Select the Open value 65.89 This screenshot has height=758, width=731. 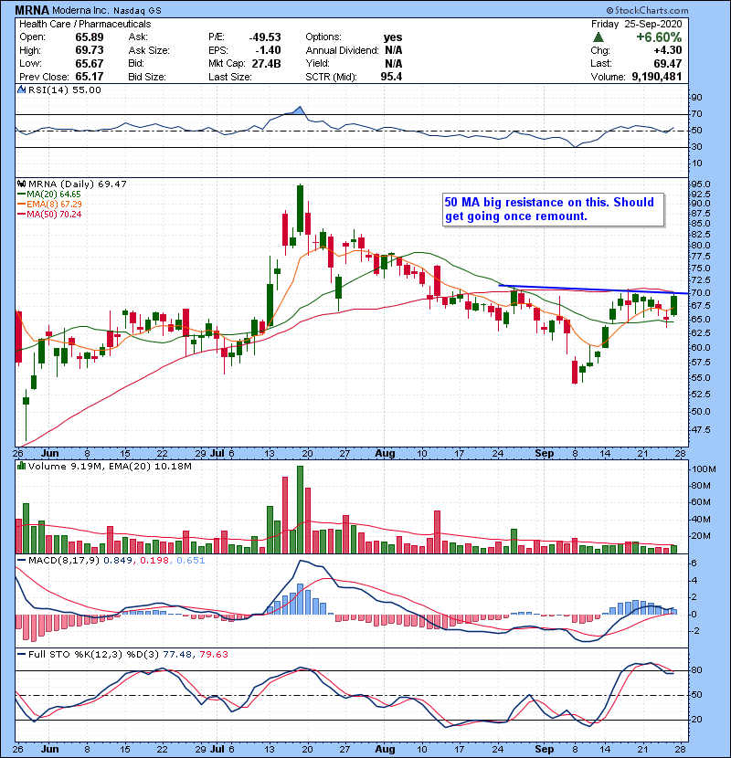(90, 37)
